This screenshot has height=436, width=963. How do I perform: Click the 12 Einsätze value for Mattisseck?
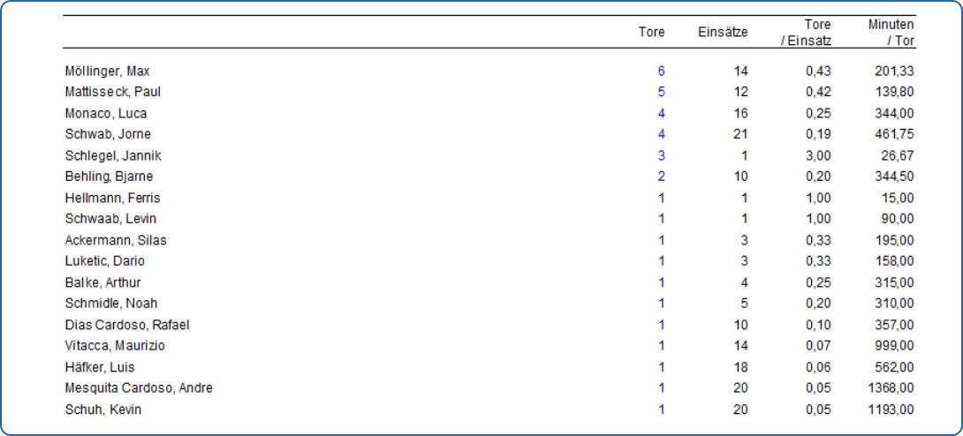pos(741,92)
